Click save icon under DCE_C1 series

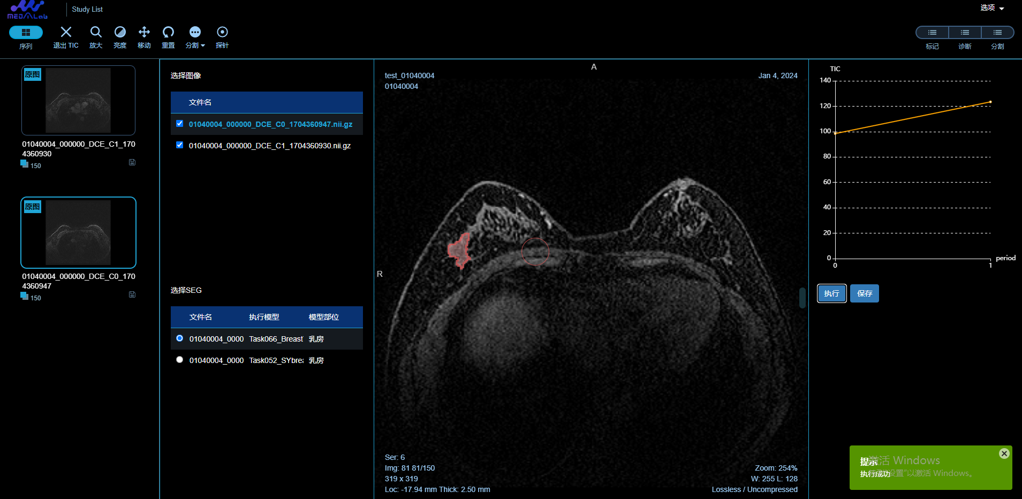pyautogui.click(x=132, y=162)
